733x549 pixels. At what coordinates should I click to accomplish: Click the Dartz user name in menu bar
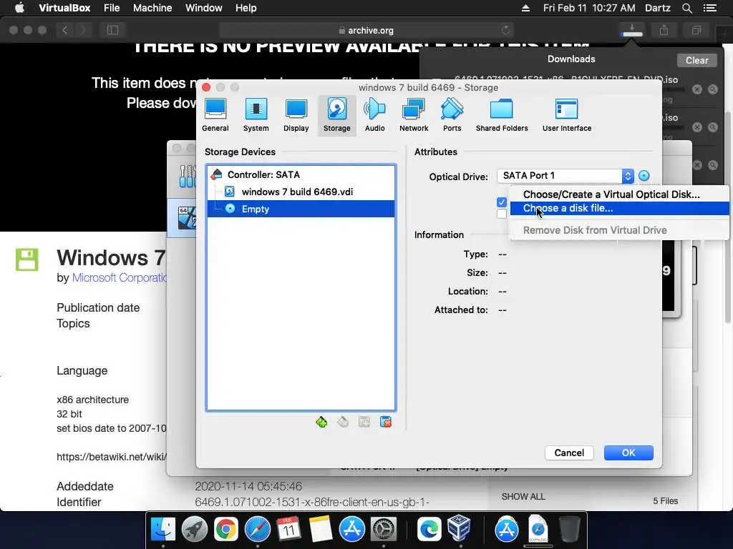(658, 8)
